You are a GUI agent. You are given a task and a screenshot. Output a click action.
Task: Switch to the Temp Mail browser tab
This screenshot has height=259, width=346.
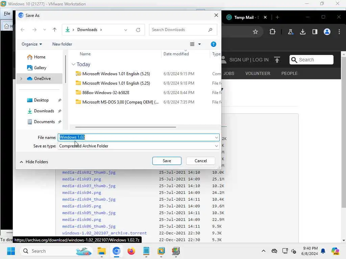coord(244,18)
